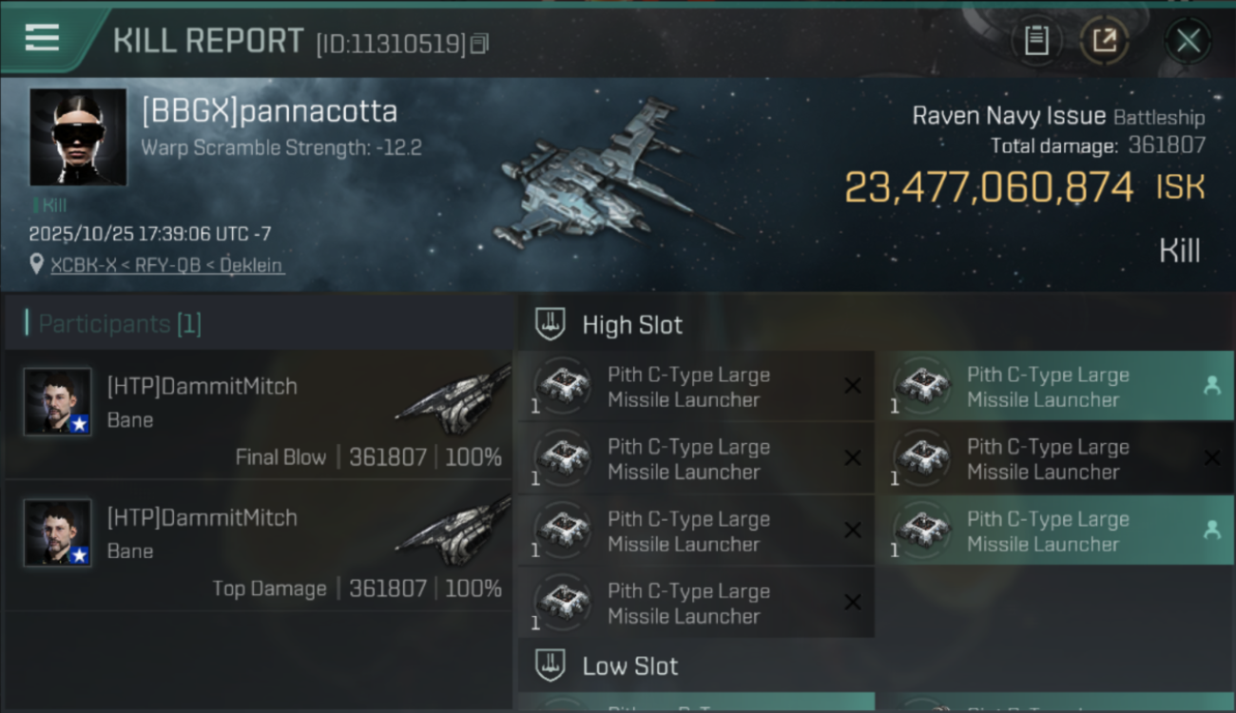
Task: Click the Bane ship icon in Top Damage row
Action: coord(454,529)
